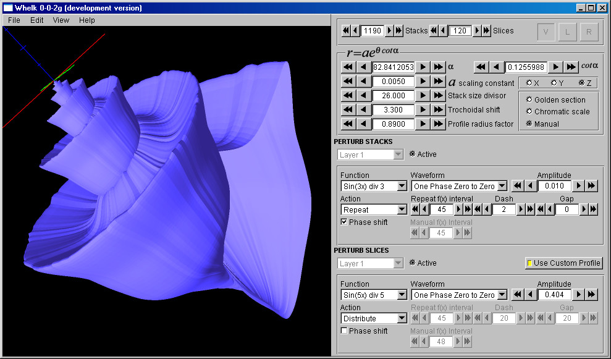Select the Y axis radio button
This screenshot has width=611, height=359.
pyautogui.click(x=554, y=83)
